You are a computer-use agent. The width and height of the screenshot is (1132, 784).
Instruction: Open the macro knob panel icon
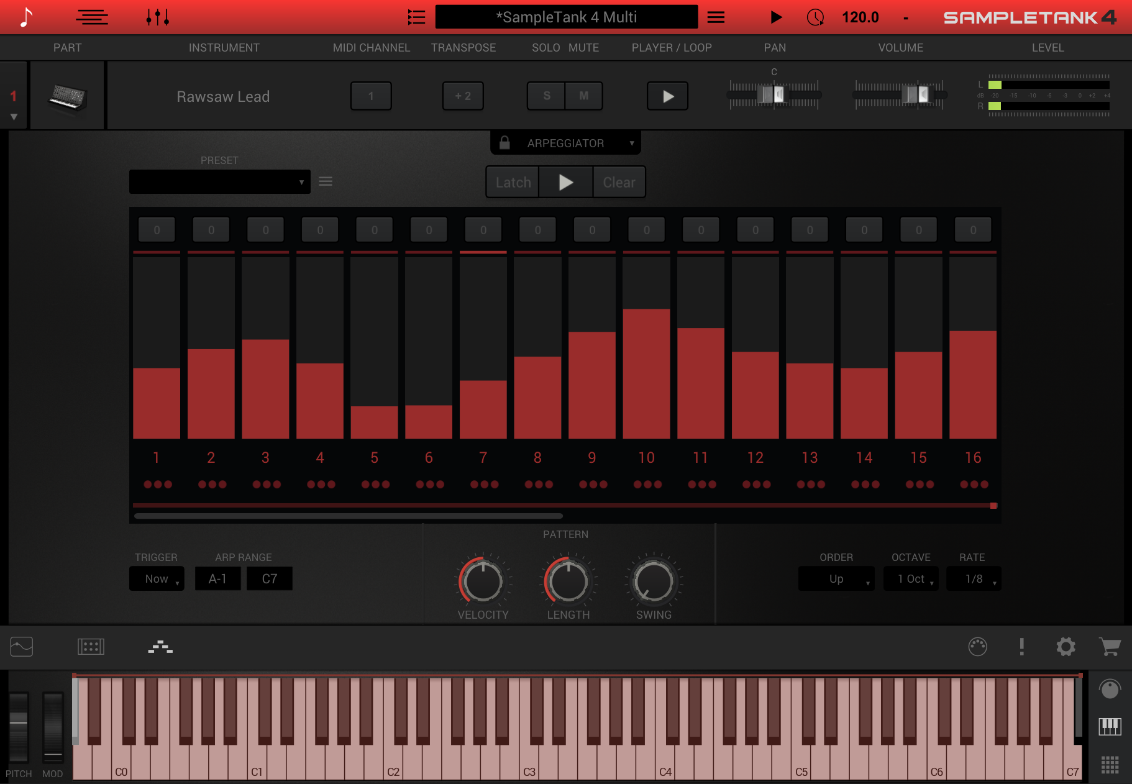977,647
